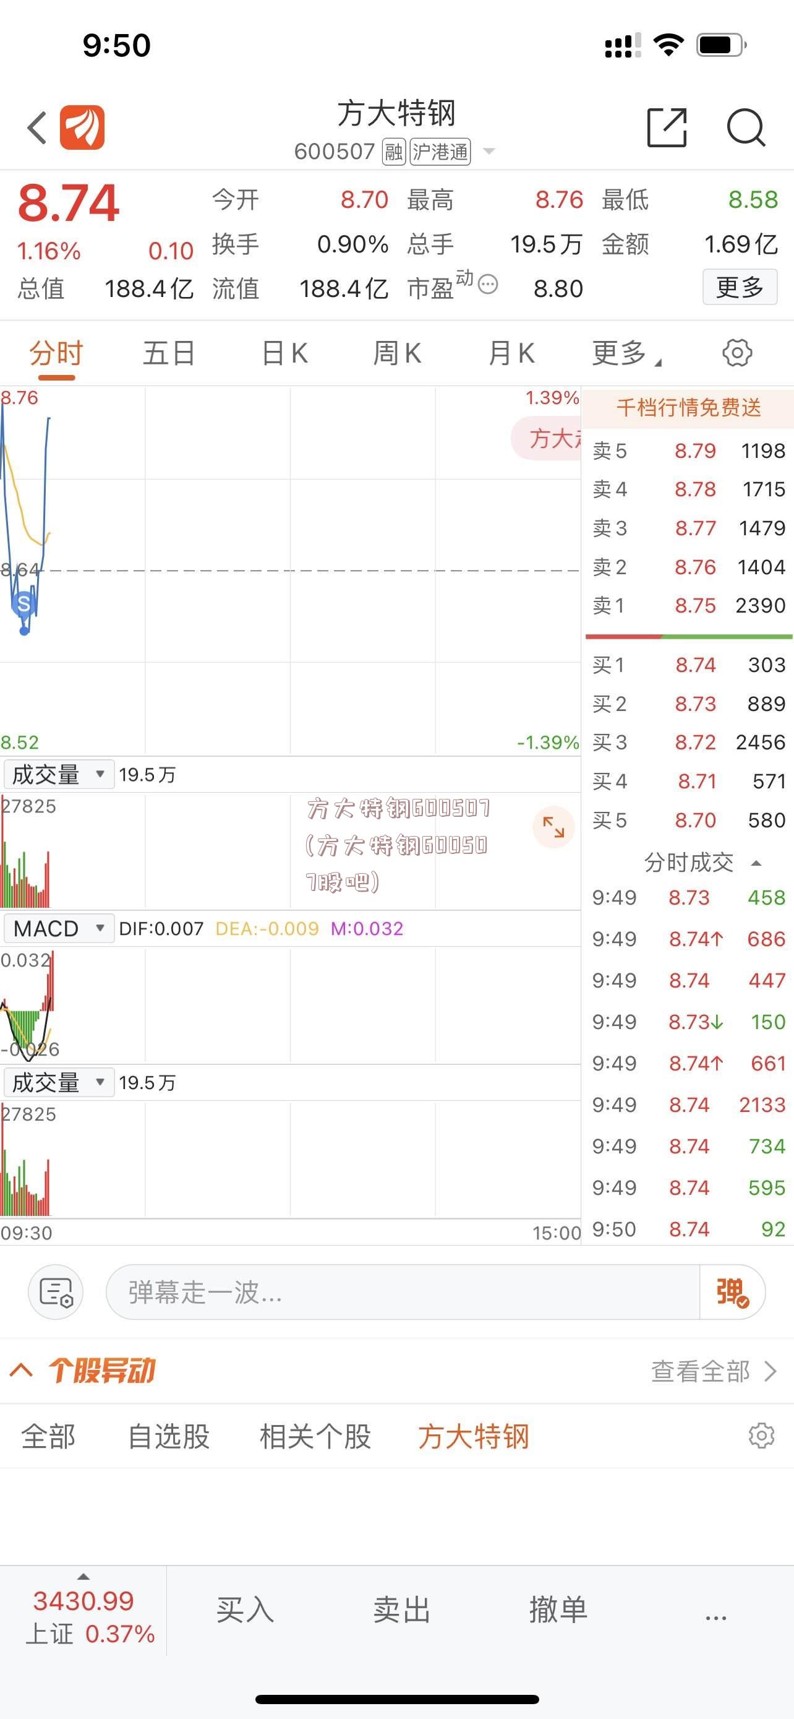
Task: Expand the 上证 3430.99 index panel
Action: [x=83, y=1611]
